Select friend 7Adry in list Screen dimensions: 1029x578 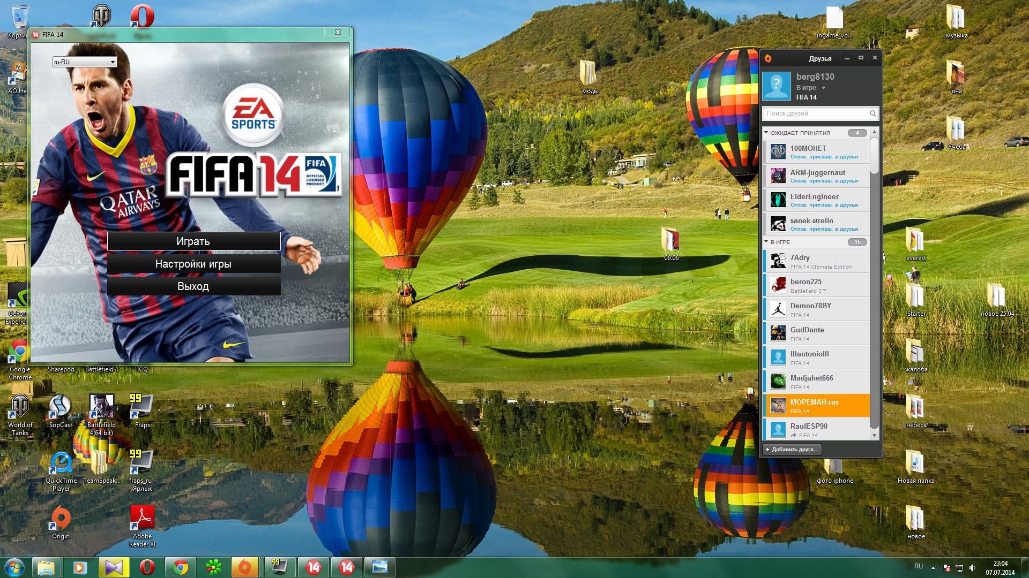click(816, 261)
